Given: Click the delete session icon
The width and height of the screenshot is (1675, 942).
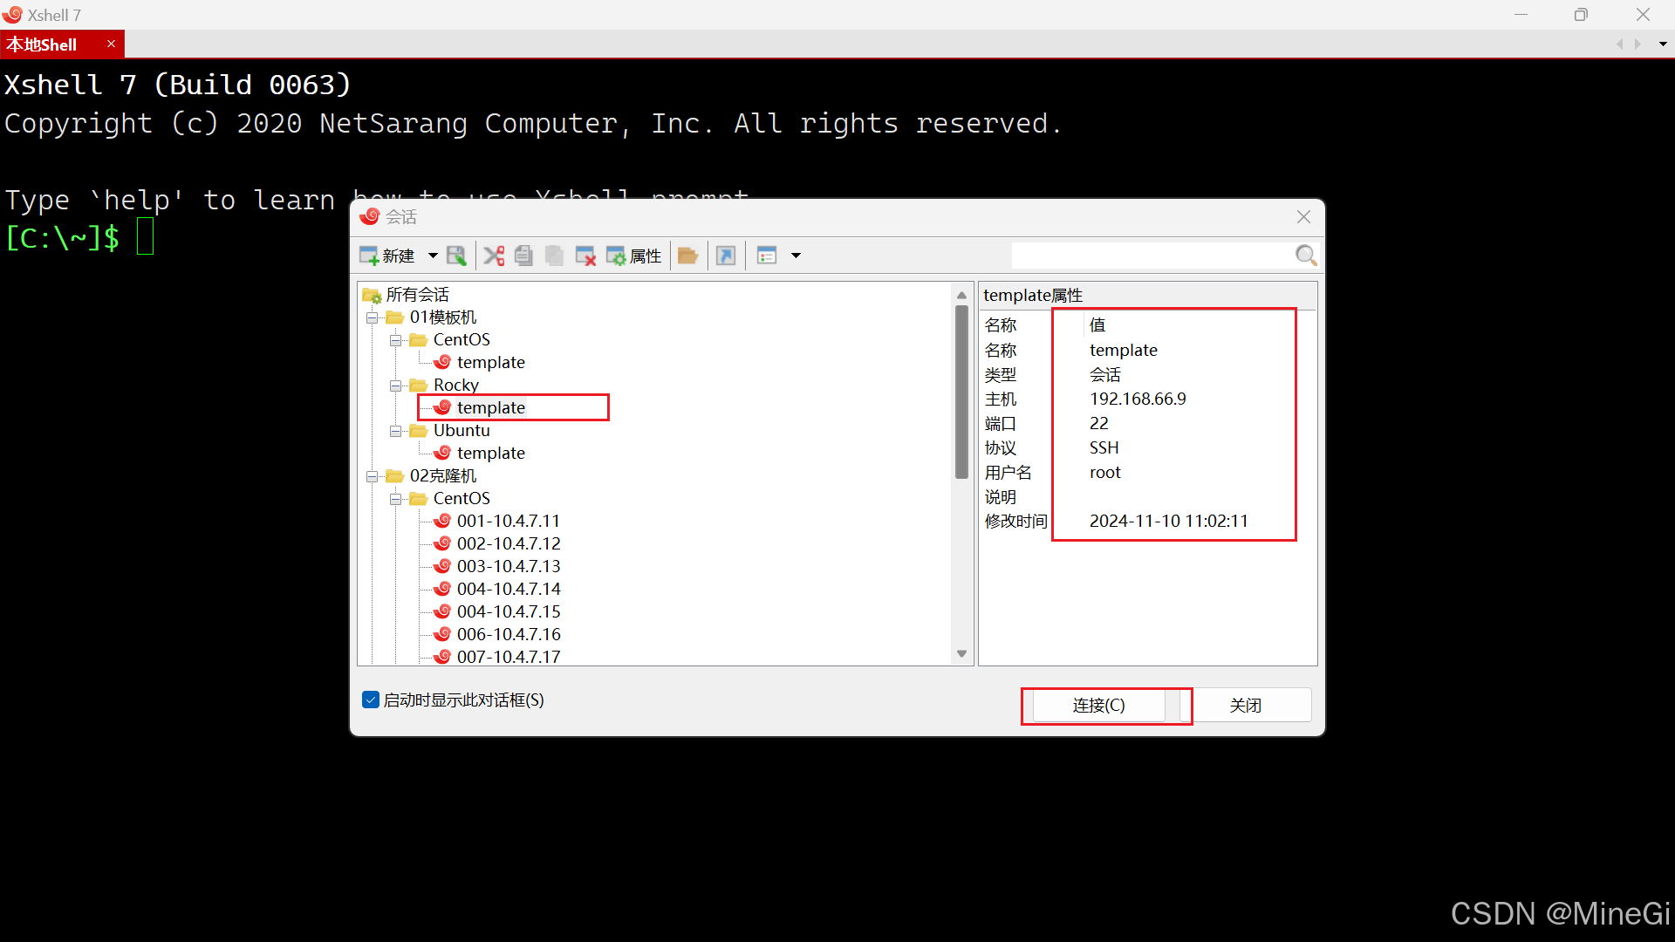Looking at the screenshot, I should coord(585,256).
